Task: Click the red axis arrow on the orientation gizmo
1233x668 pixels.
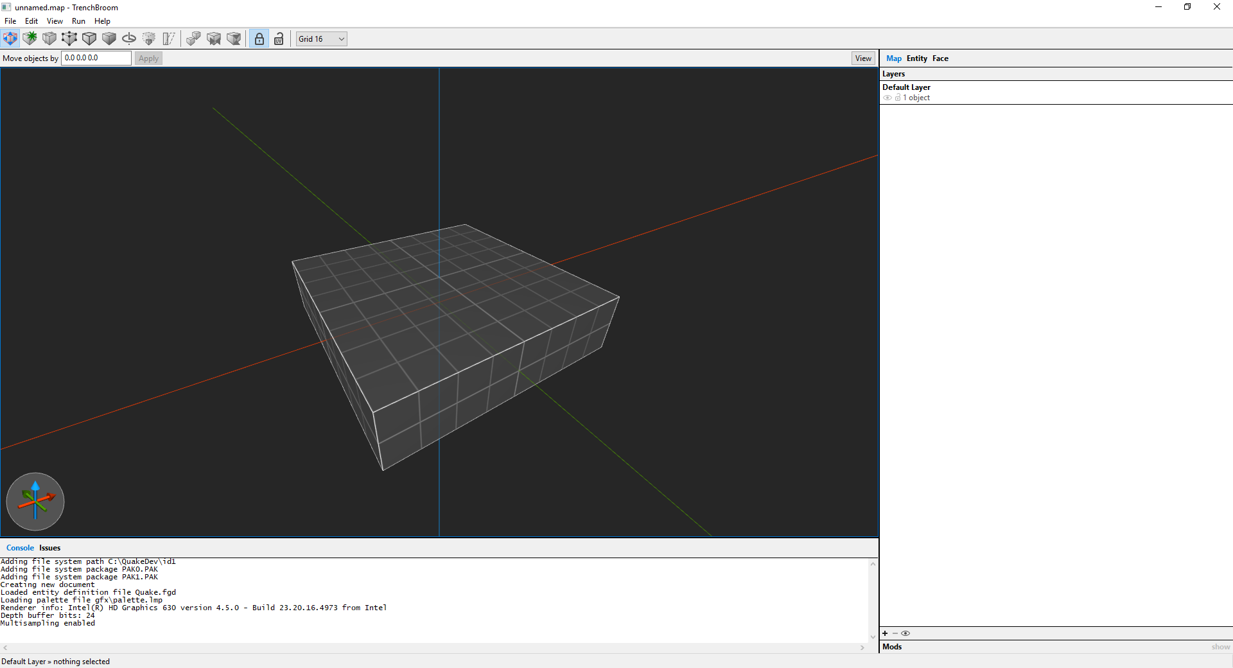Action: pyautogui.click(x=51, y=497)
